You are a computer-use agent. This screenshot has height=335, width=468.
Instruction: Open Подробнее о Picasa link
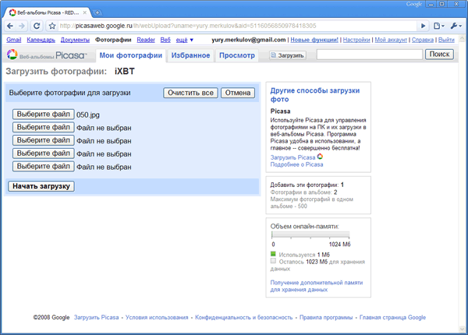pos(296,164)
